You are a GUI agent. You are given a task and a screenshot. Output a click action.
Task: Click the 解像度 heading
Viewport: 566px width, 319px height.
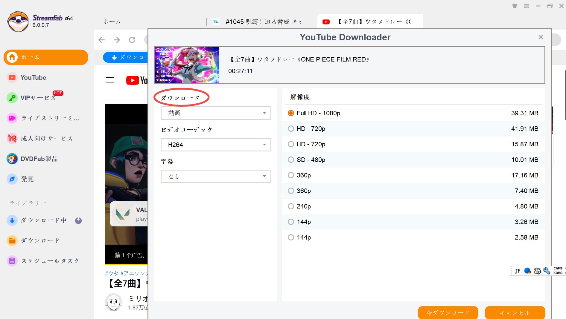[300, 97]
